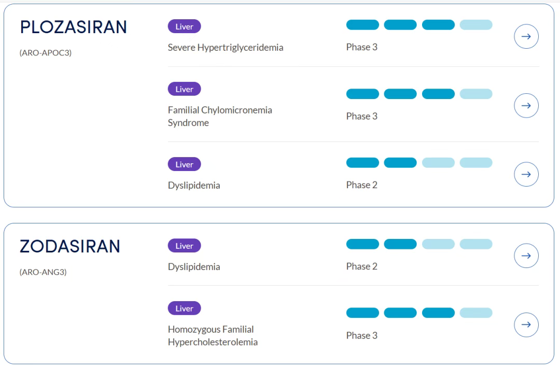The height and width of the screenshot is (367, 560).
Task: Select Liver badge above Familial Chylomicronemia Syndrome
Action: 184,89
